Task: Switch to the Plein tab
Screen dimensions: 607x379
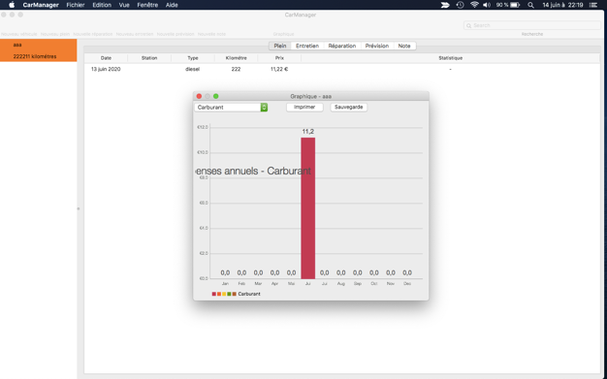Action: tap(280, 46)
